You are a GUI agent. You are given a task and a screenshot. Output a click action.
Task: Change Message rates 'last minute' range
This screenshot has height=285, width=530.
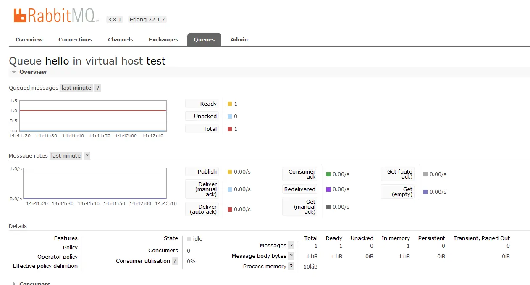click(x=66, y=155)
